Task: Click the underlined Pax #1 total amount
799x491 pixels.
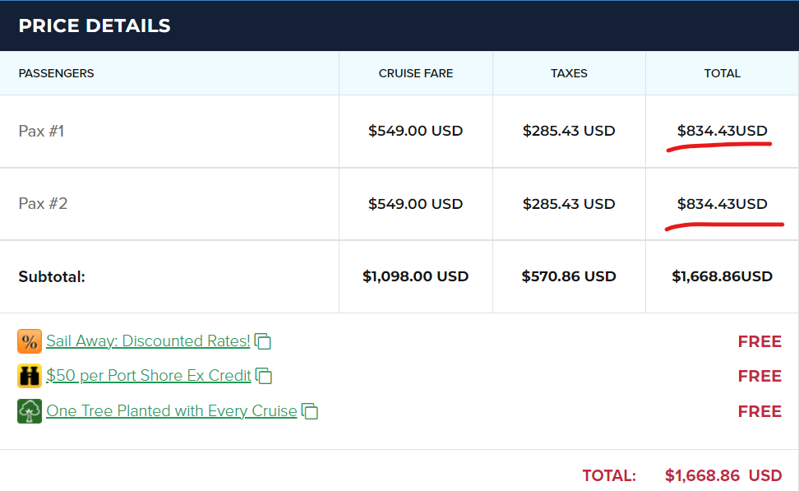Action: click(722, 131)
